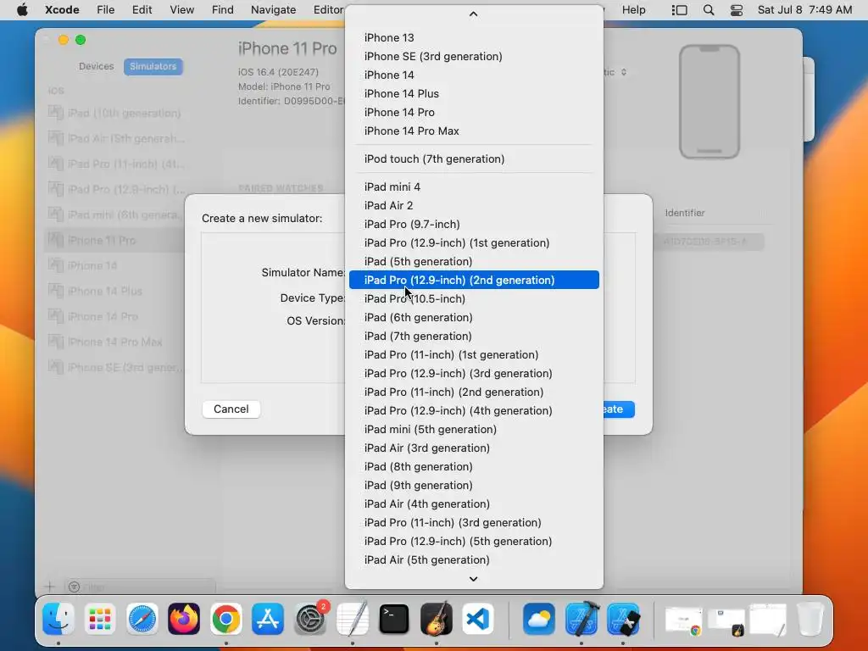The width and height of the screenshot is (868, 651).
Task: Click the add simulator plus button
Action: click(50, 587)
